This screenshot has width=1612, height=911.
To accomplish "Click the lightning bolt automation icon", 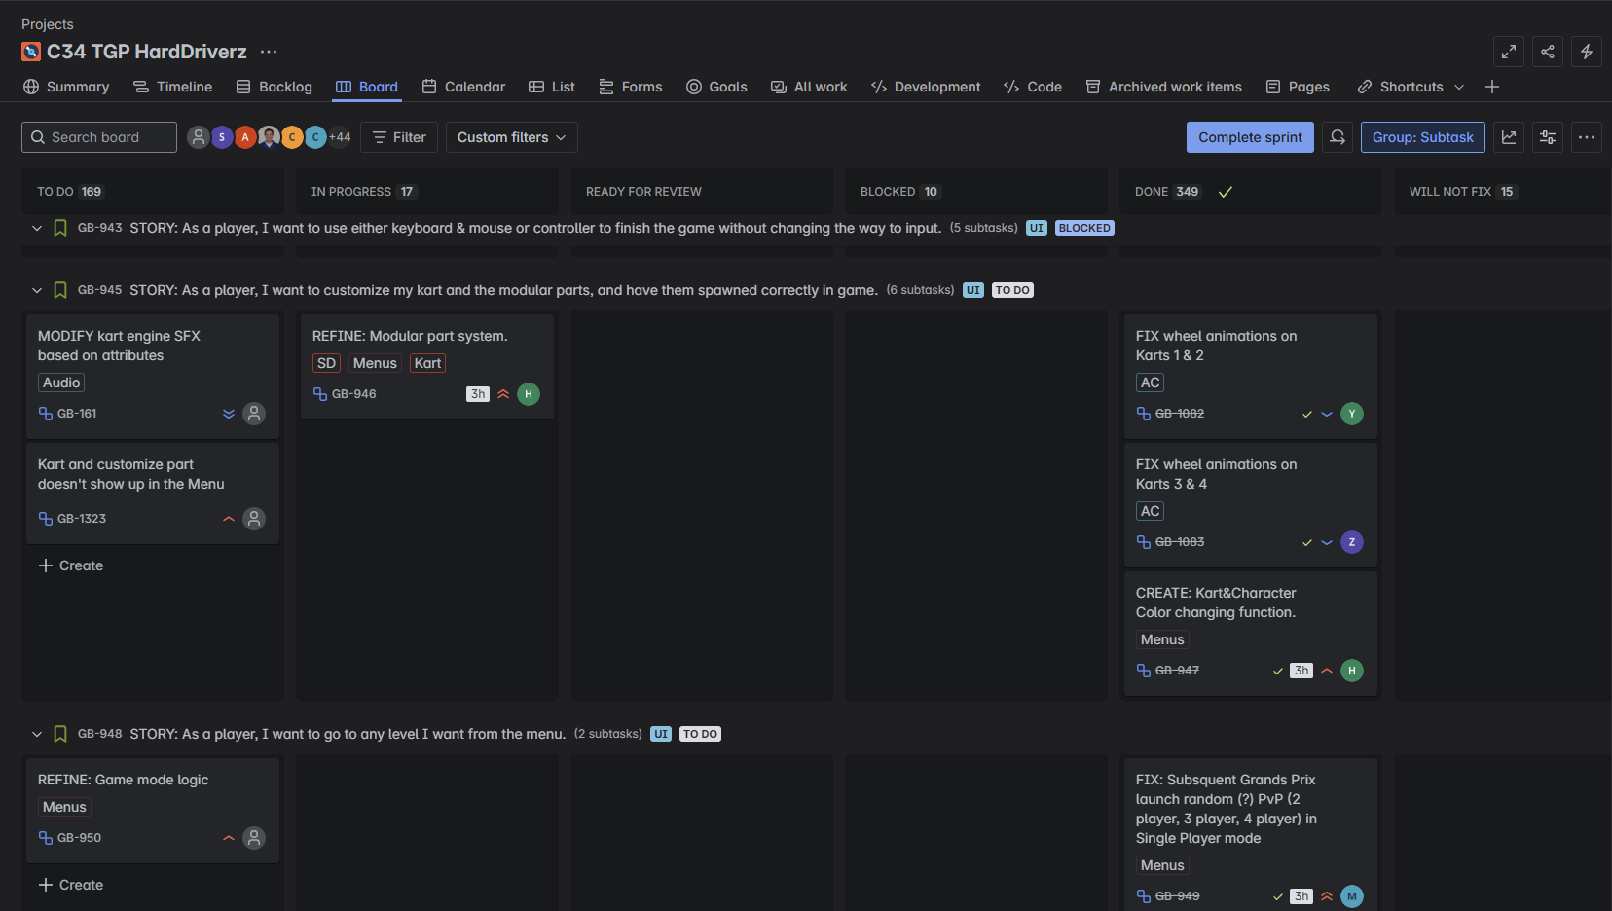I will [x=1587, y=52].
